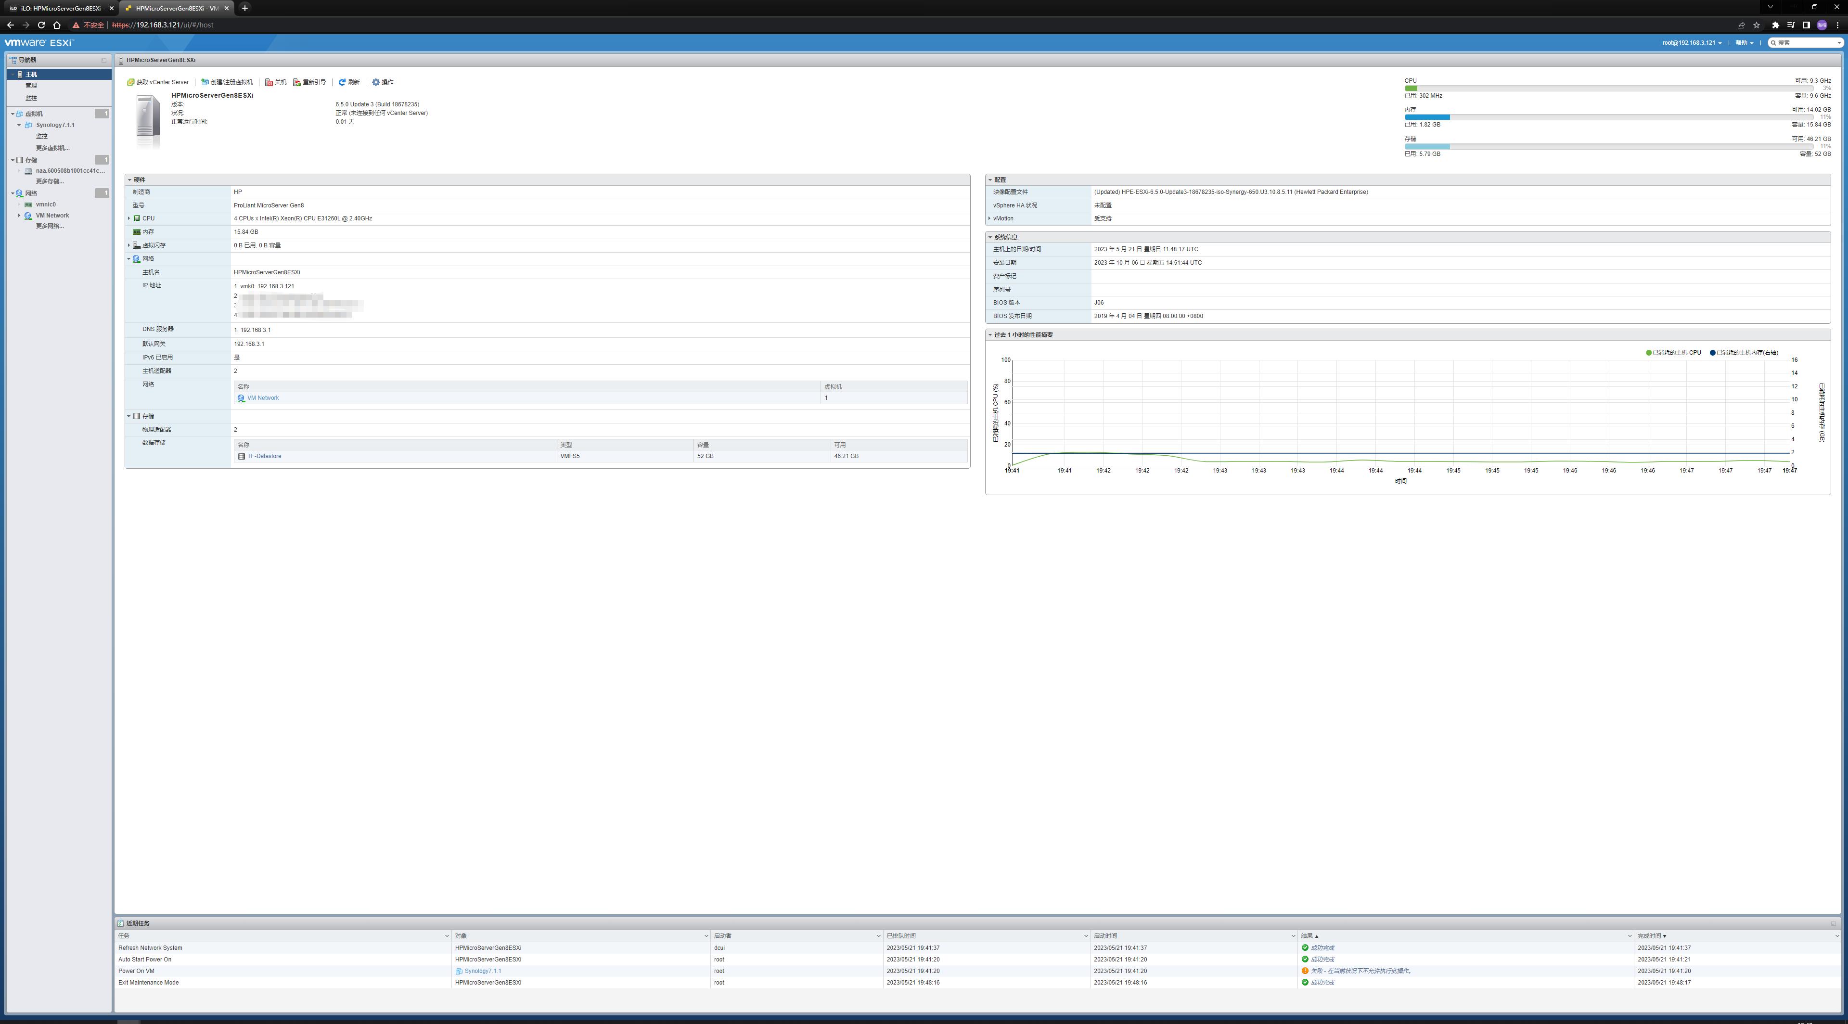
Task: Collapse the Virtual Machines (虚拟机) tree node
Action: [x=13, y=114]
